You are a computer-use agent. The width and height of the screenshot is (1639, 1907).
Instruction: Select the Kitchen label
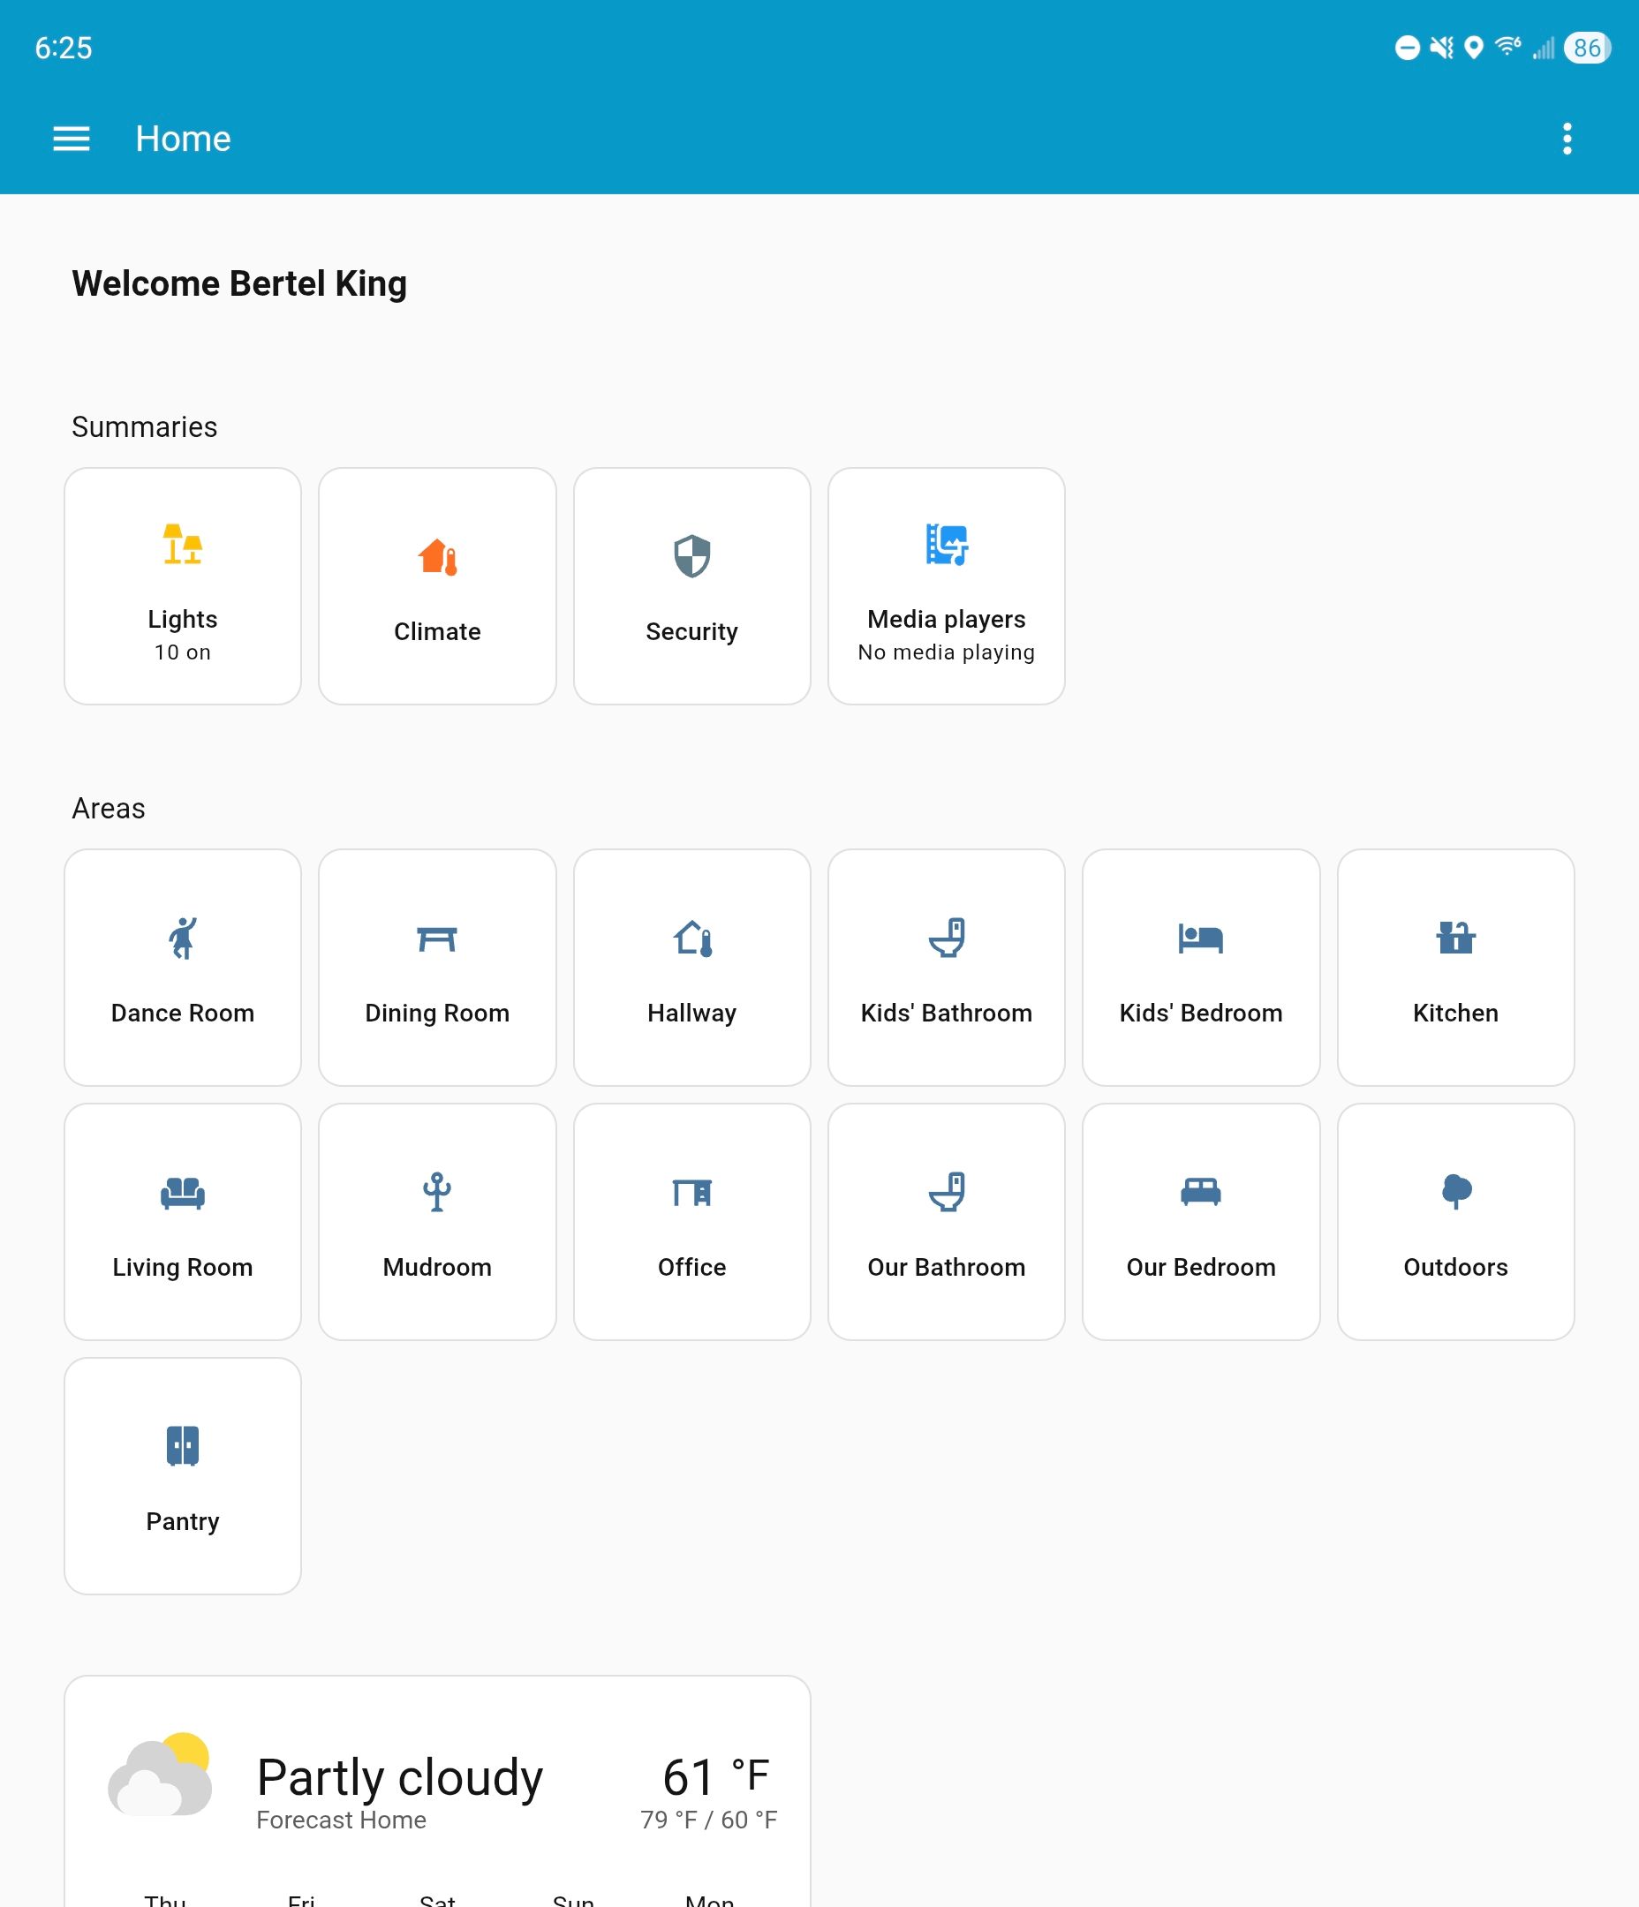point(1456,1014)
